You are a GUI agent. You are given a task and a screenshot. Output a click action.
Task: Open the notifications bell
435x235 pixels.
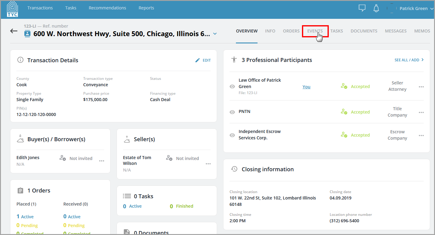pos(376,8)
